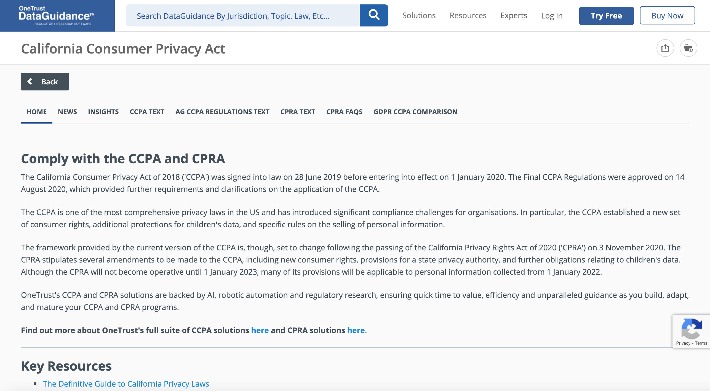Open the GDPR CCPA COMPARISON tab
Image resolution: width=710 pixels, height=391 pixels.
coord(415,112)
